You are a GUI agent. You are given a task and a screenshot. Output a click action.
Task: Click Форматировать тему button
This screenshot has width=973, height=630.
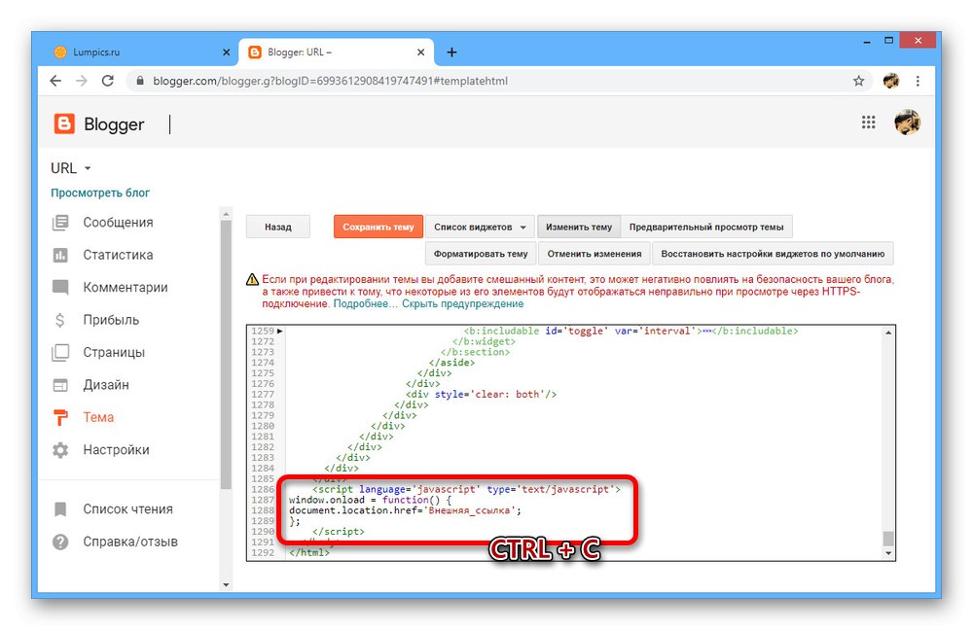click(x=481, y=254)
